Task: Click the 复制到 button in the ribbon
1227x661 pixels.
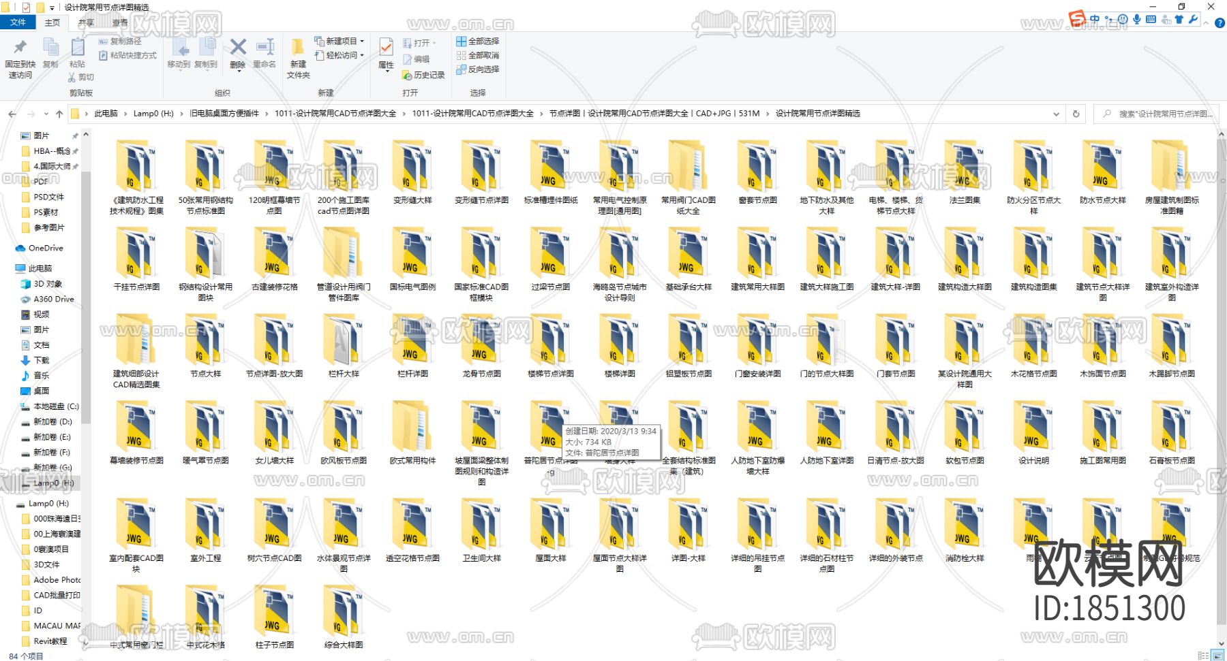Action: (206, 54)
